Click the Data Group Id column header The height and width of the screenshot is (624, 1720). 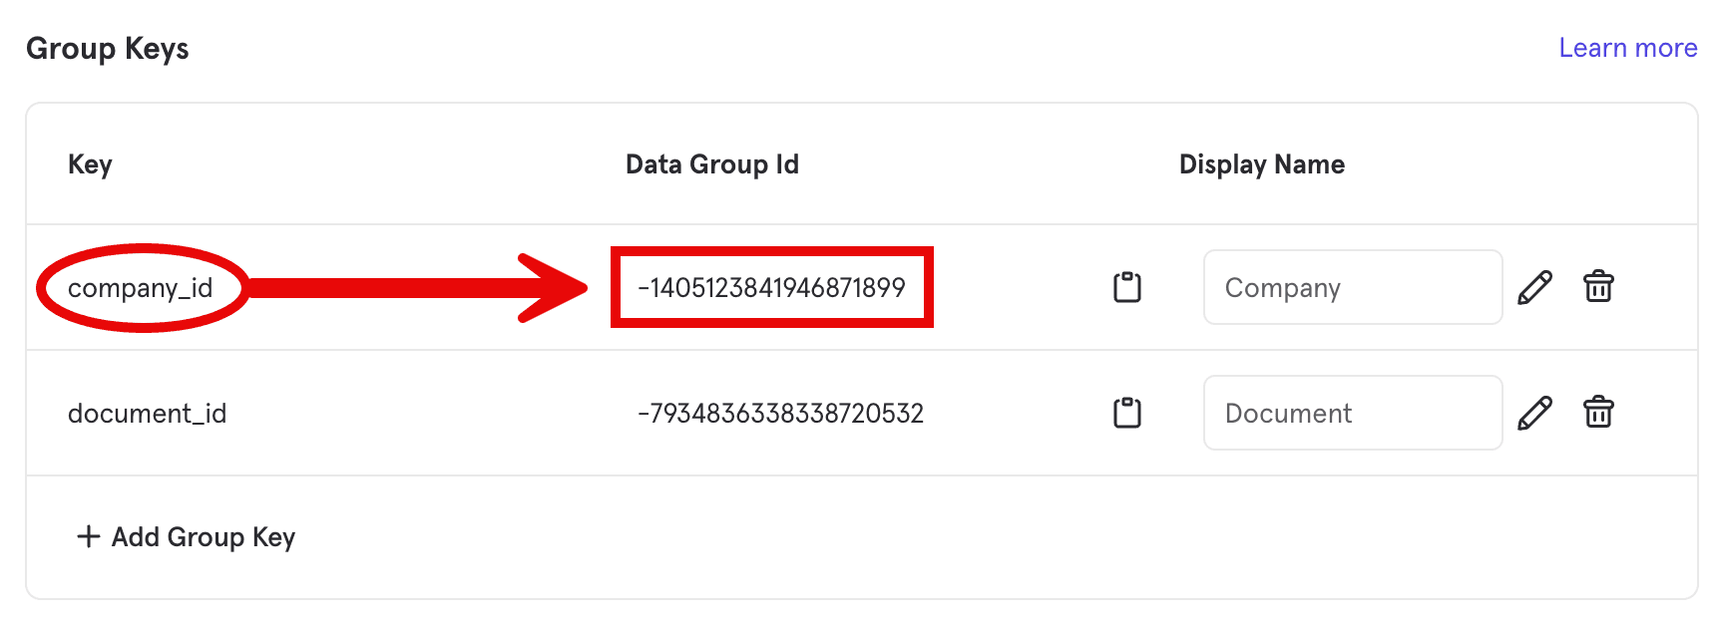point(711,164)
